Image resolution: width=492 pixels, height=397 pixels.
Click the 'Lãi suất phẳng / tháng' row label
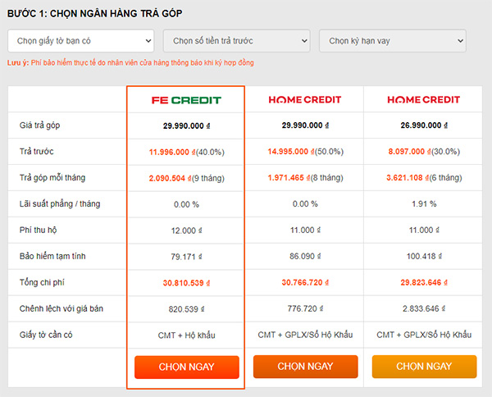pyautogui.click(x=59, y=204)
